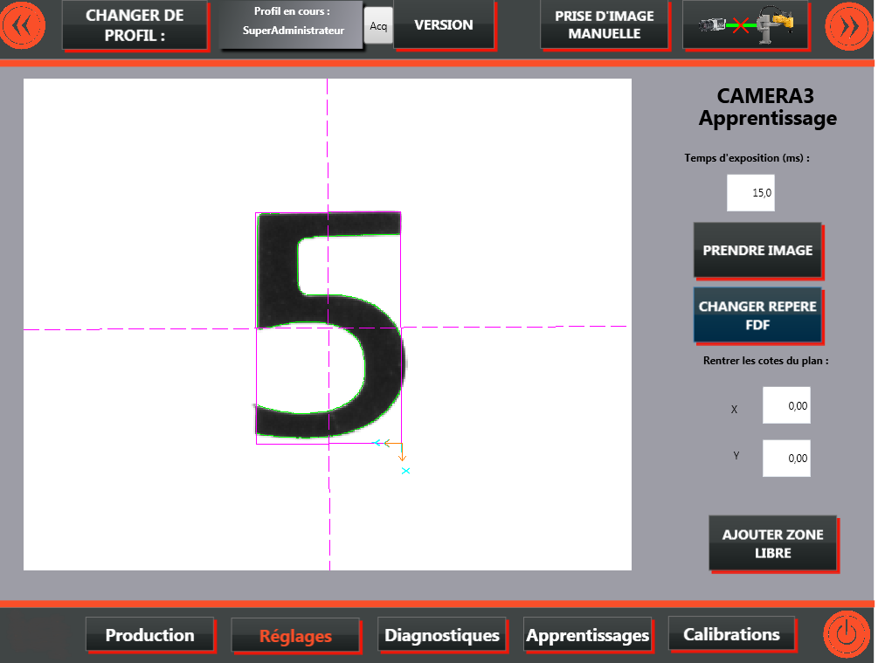The height and width of the screenshot is (663, 878).
Task: Click the PRENDRE IMAGE button
Action: click(757, 251)
